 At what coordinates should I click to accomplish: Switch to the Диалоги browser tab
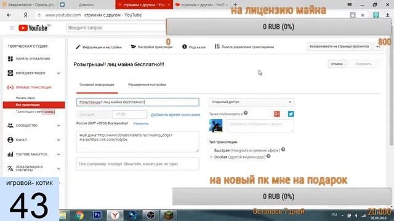86,4
